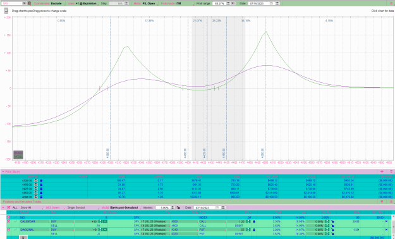Increase the Prob range stepper value
Image resolution: width=395 pixels, height=239 pixels.
tap(228, 3)
